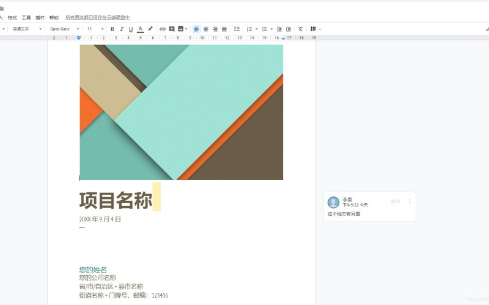Toggle italic formatting
Screen dimensions: 489x305
tap(122, 29)
